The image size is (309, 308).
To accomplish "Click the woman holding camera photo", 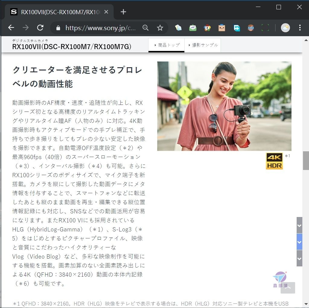I will [x=224, y=106].
